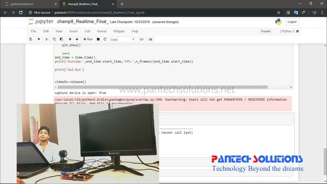Open the cell type Code dropdown
This screenshot has width=327, height=184.
tap(123, 39)
